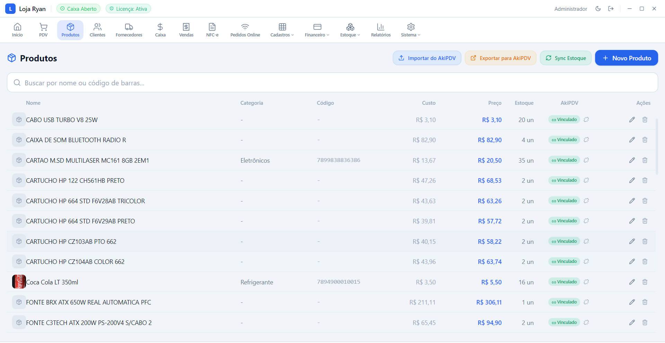
Task: Click the Novo Produto button
Action: click(626, 58)
